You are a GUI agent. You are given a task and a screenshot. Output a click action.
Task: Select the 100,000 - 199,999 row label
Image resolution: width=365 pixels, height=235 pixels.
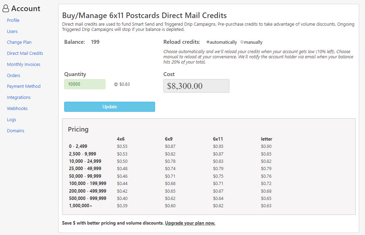[x=87, y=184]
